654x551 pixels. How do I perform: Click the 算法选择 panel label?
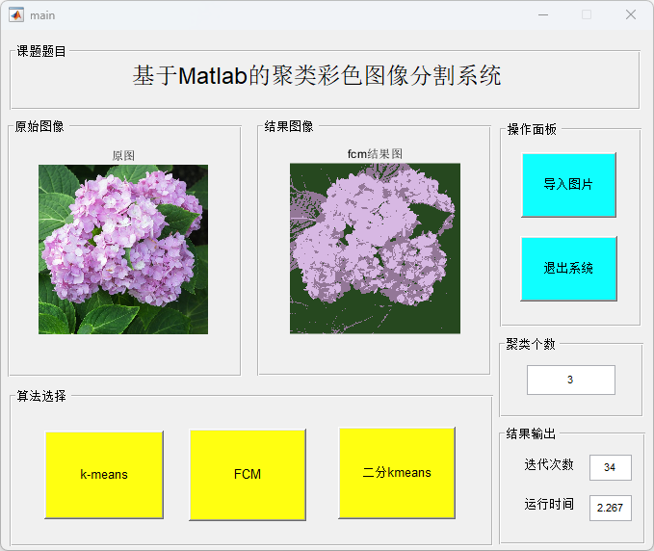(41, 396)
